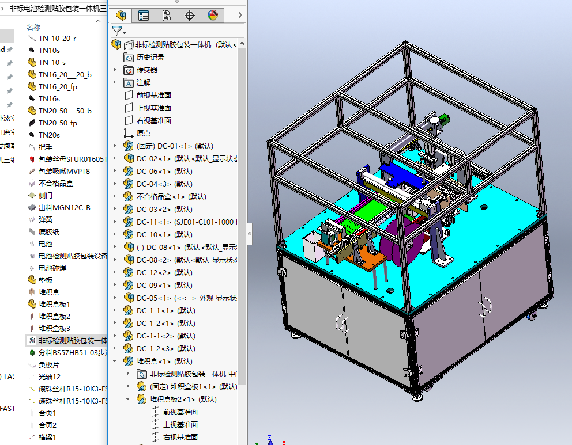Select the DC-11<1> assembly icon

tap(129, 222)
